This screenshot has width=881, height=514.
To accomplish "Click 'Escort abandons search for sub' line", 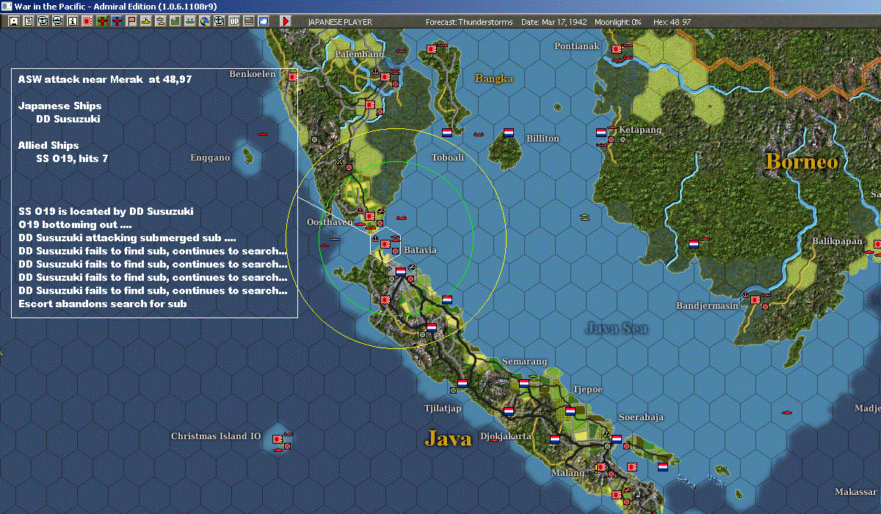I will [x=102, y=304].
